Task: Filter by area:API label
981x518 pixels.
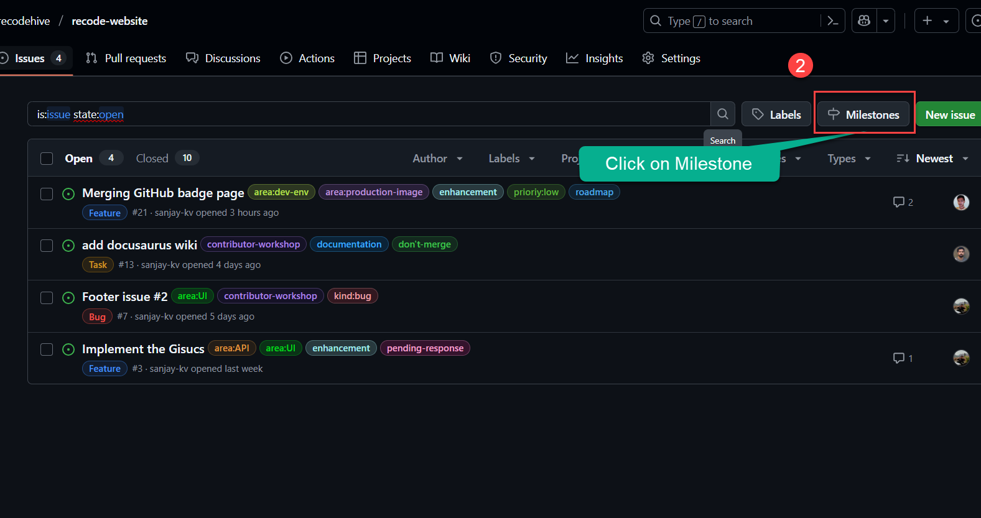Action: click(231, 348)
